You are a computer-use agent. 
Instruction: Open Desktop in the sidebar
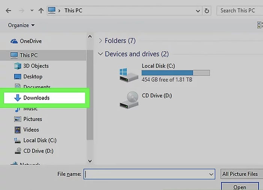(x=33, y=77)
